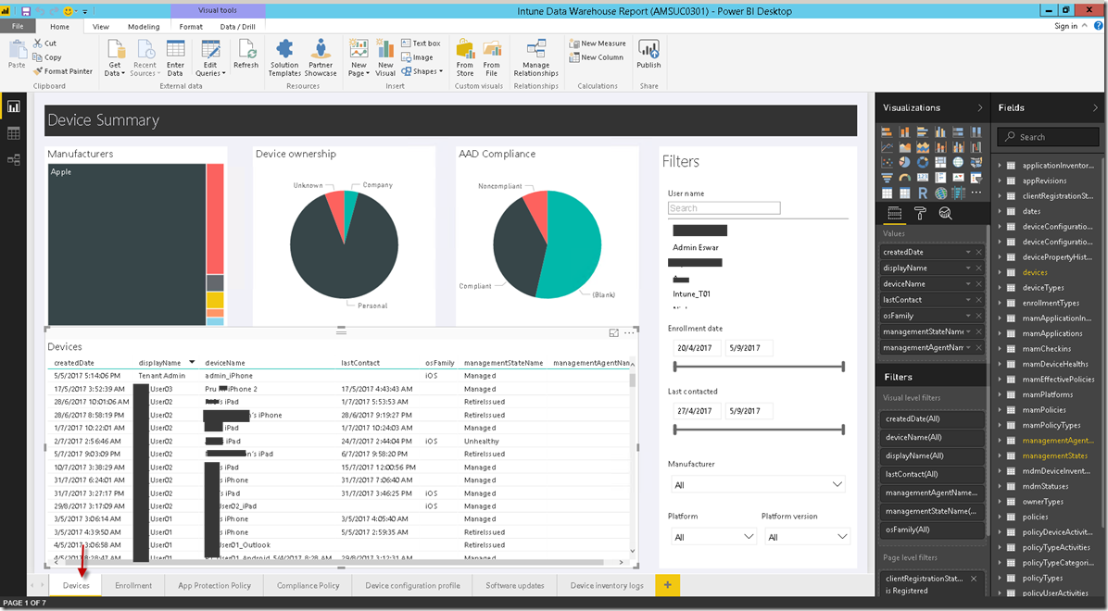Switch to Compliance Policy page tab
The image size is (1108, 611).
tap(308, 586)
